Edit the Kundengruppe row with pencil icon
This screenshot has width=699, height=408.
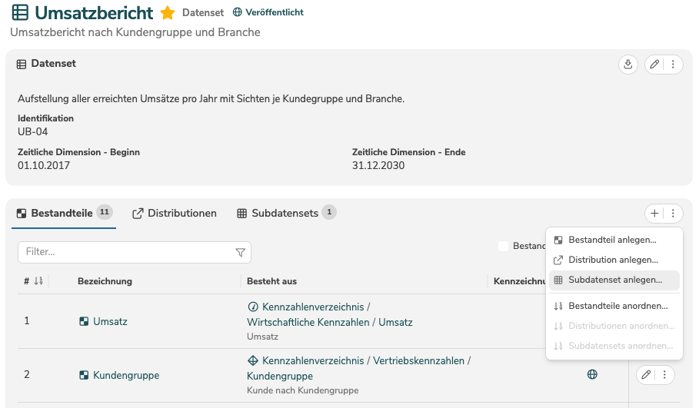(x=646, y=375)
